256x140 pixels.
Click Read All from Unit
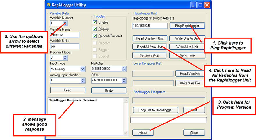point(150,47)
